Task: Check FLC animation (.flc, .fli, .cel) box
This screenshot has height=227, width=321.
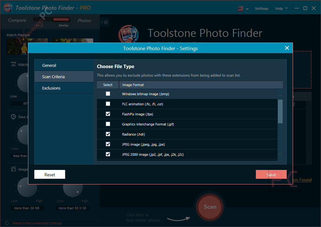Action: coord(108,104)
